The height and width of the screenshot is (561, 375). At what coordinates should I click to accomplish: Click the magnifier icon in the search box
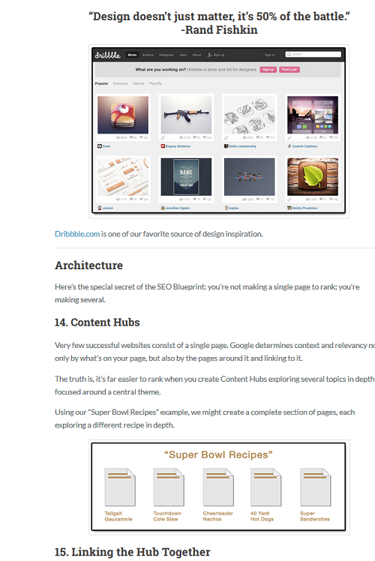pyautogui.click(x=289, y=55)
